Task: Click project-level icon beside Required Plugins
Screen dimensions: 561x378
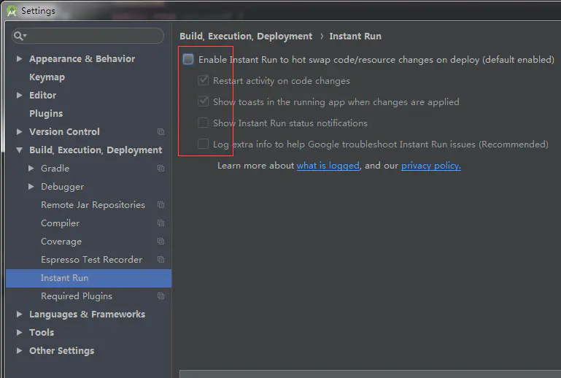Action: 161,296
